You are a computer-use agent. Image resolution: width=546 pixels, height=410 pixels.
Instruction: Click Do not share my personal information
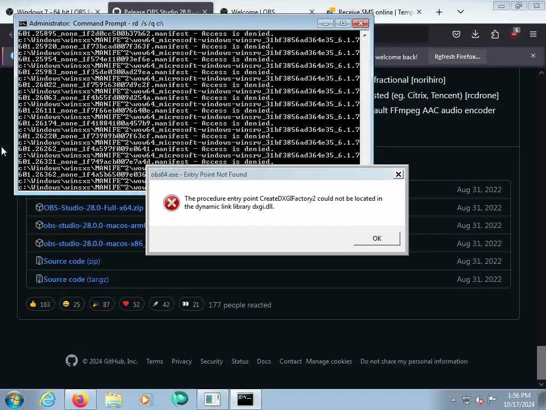tap(414, 361)
